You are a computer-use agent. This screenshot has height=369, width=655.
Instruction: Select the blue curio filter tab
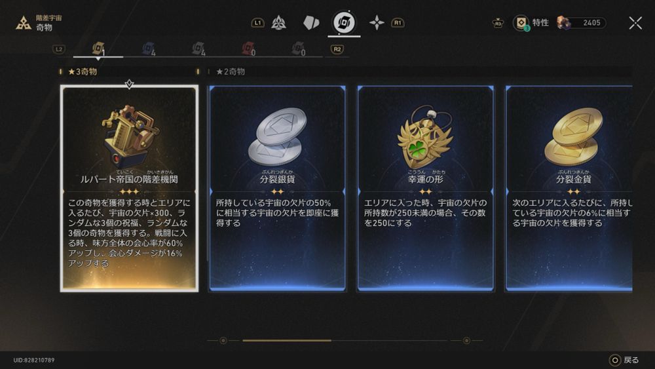click(x=148, y=49)
